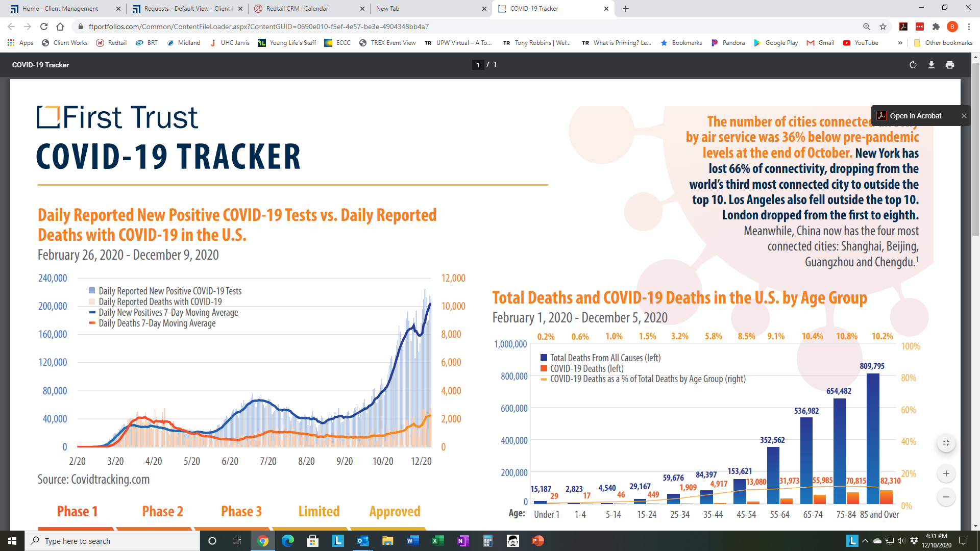Click the PDF page number field

tap(478, 65)
